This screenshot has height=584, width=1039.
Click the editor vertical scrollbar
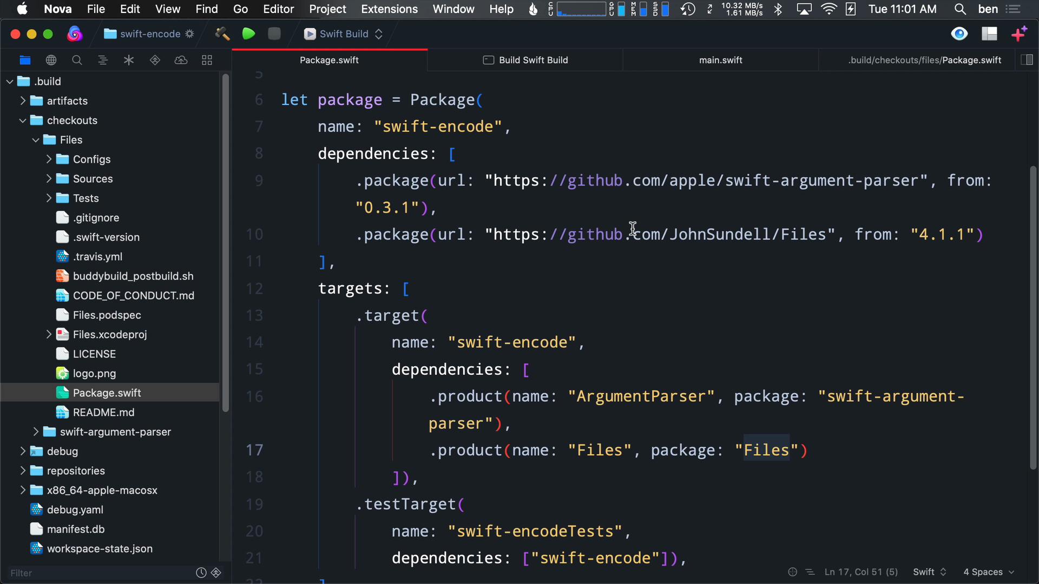1033,317
